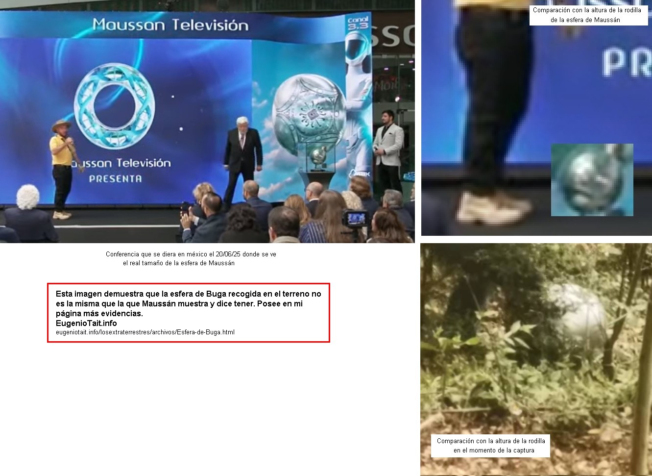This screenshot has height=476, width=652.
Task: Click the ring-shaped Maussan logo on the screen
Action: click(115, 105)
